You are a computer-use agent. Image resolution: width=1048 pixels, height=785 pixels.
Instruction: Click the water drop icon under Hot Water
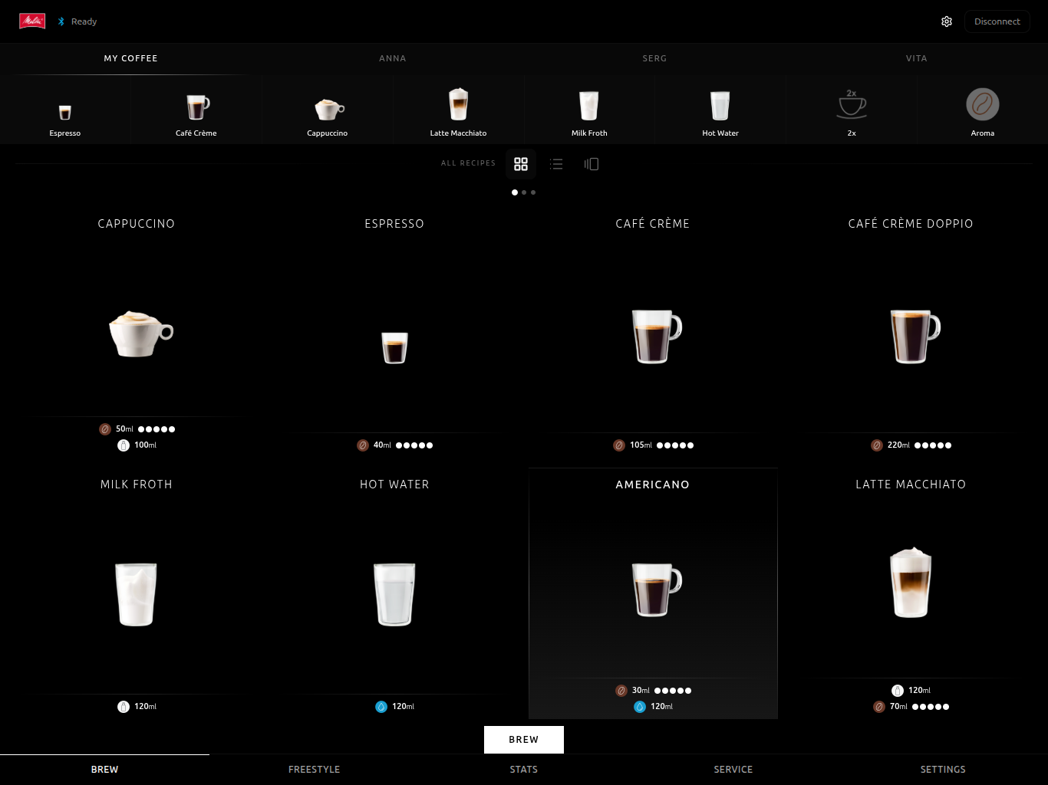tap(381, 707)
